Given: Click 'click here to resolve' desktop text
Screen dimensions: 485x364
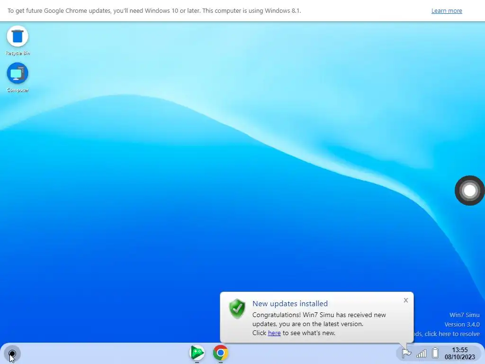Looking at the screenshot, I should click(x=452, y=334).
